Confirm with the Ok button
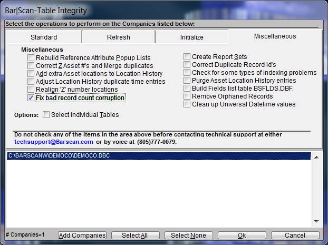Screen dimensions: 328x245 click(x=242, y=236)
